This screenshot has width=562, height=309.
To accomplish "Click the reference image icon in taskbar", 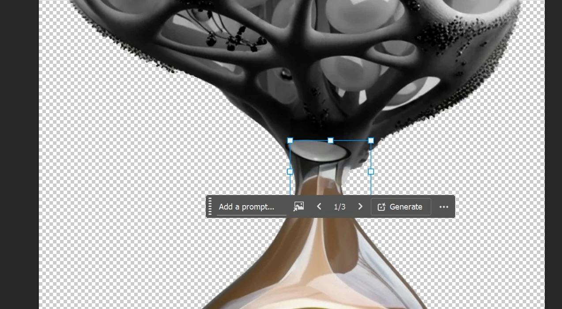I will tap(299, 206).
